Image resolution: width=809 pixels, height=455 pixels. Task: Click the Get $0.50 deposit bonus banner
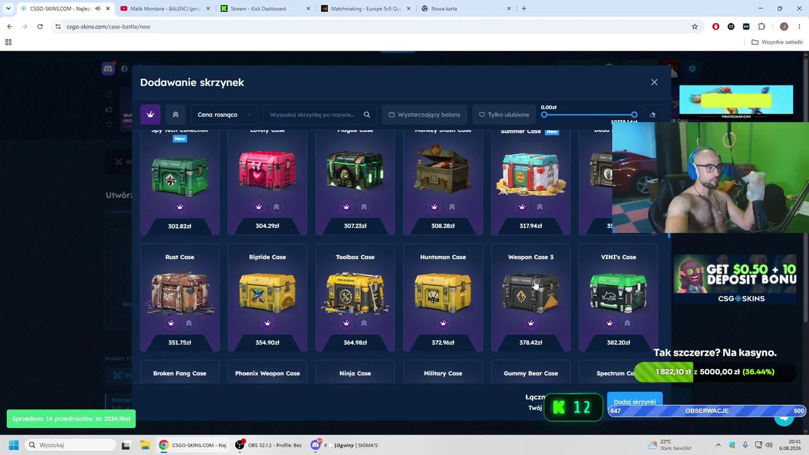click(734, 280)
